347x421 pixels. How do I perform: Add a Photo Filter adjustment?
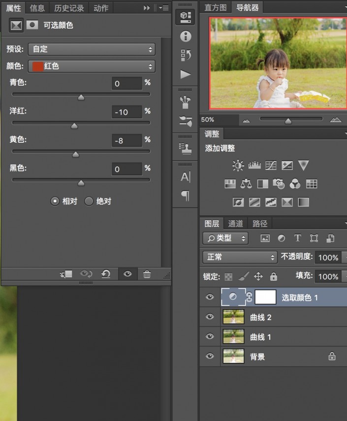pos(279,184)
